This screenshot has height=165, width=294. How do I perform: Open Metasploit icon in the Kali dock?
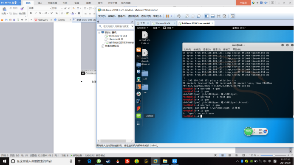(139, 72)
